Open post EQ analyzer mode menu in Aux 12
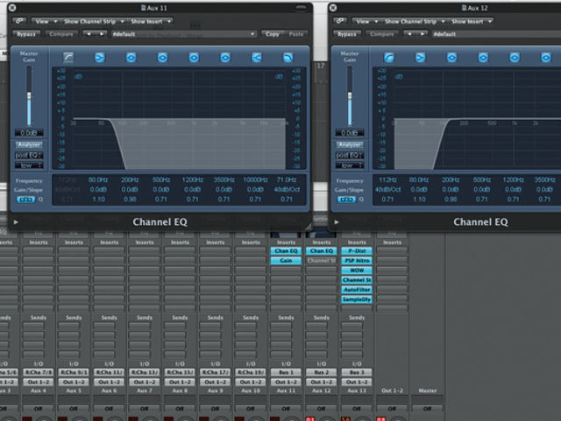The image size is (561, 421). coord(350,156)
